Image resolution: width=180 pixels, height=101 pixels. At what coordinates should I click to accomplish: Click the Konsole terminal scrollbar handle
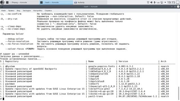[x=179, y=93]
